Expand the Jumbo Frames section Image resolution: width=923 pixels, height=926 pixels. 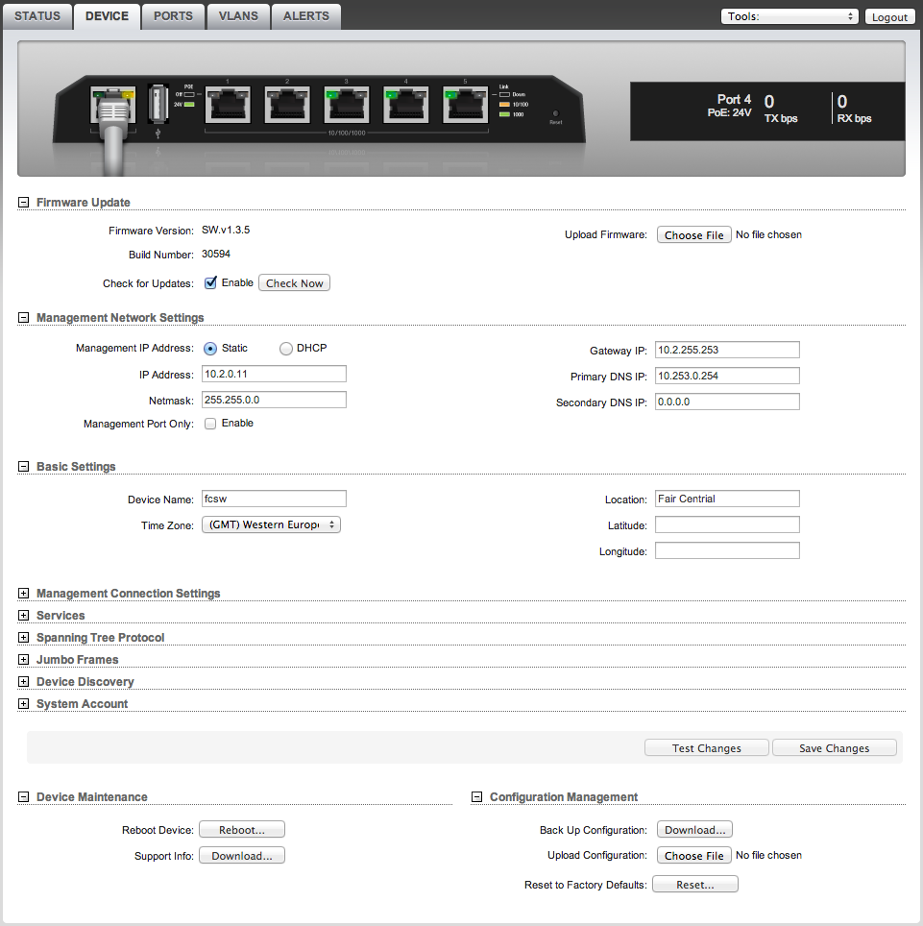(23, 660)
